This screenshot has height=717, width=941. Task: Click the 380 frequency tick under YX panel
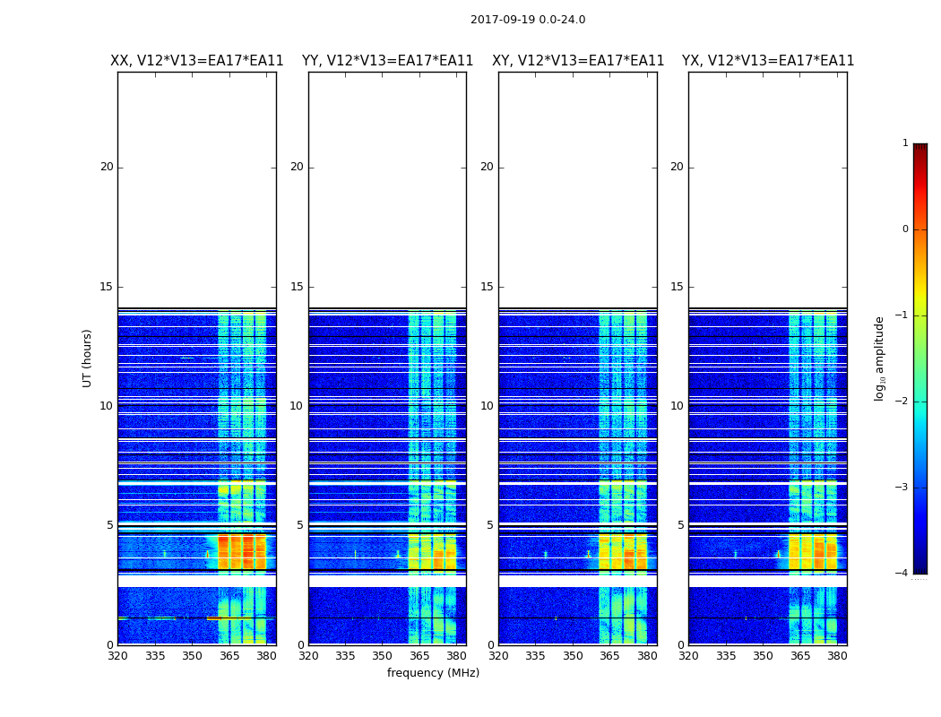coord(837,656)
